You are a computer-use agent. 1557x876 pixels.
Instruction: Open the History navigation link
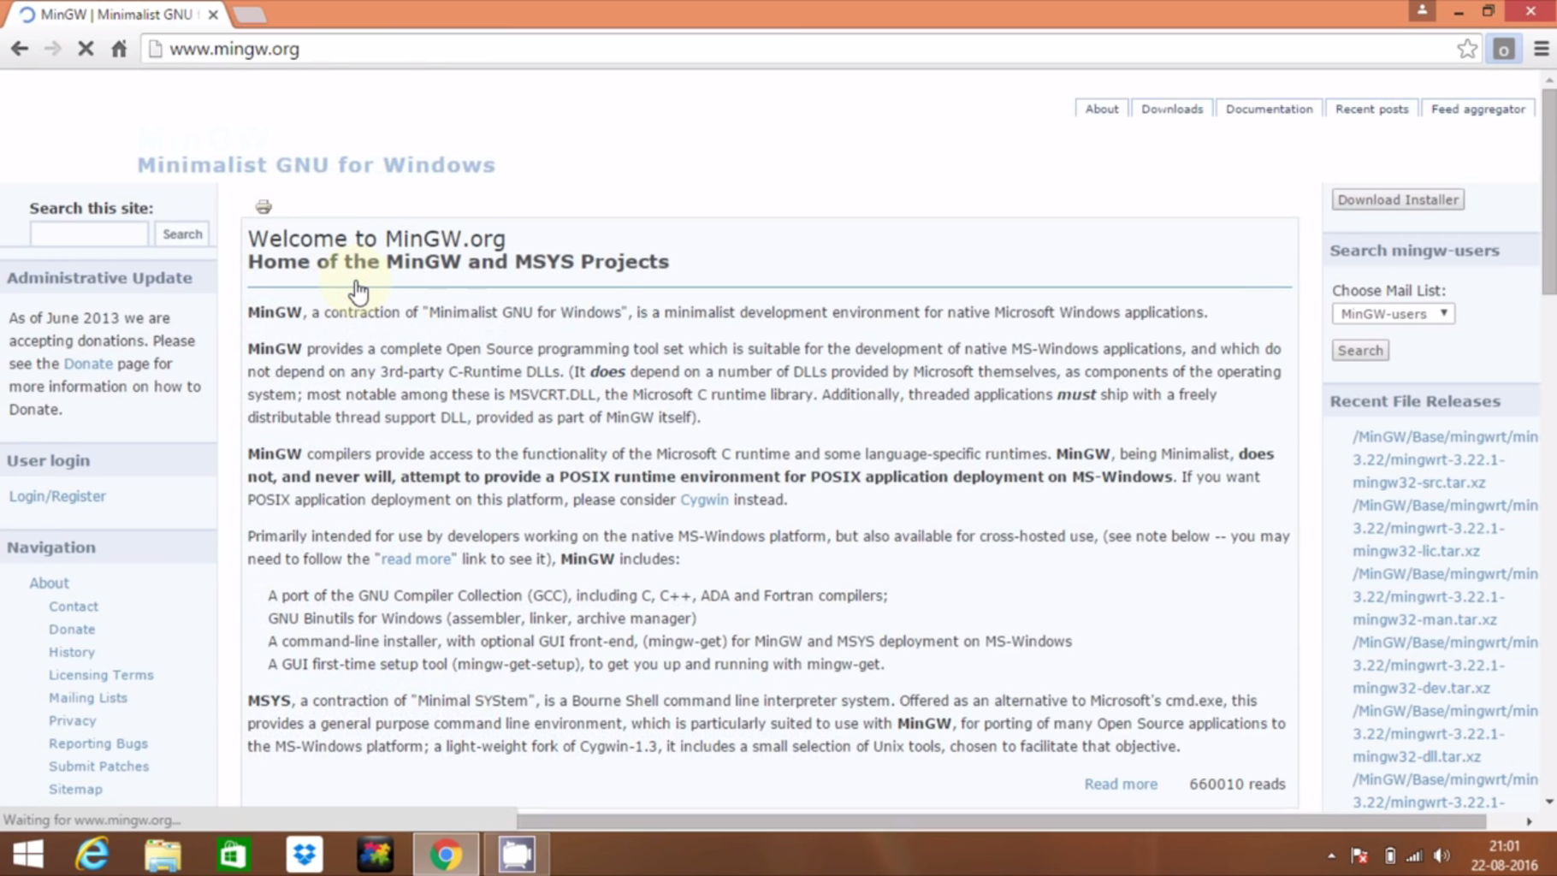(72, 652)
